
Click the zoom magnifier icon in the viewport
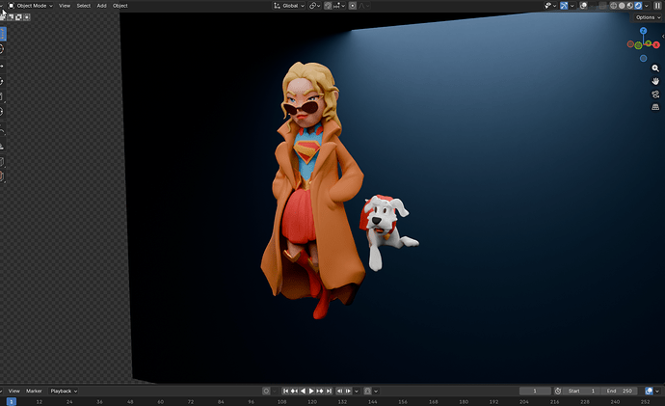click(655, 68)
